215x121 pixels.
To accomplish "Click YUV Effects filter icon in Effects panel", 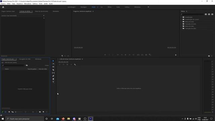I will [x=212, y=14].
